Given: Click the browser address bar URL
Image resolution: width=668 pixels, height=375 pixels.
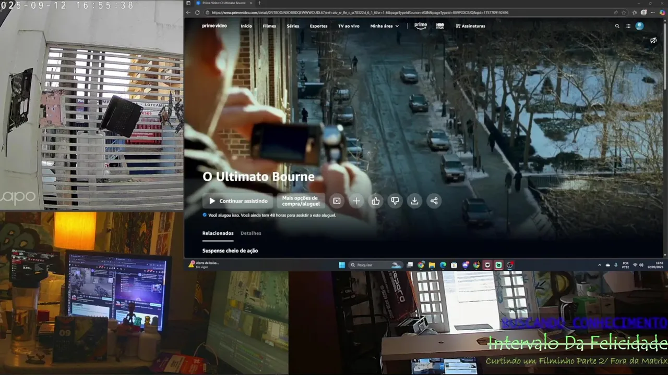Looking at the screenshot, I should (360, 12).
